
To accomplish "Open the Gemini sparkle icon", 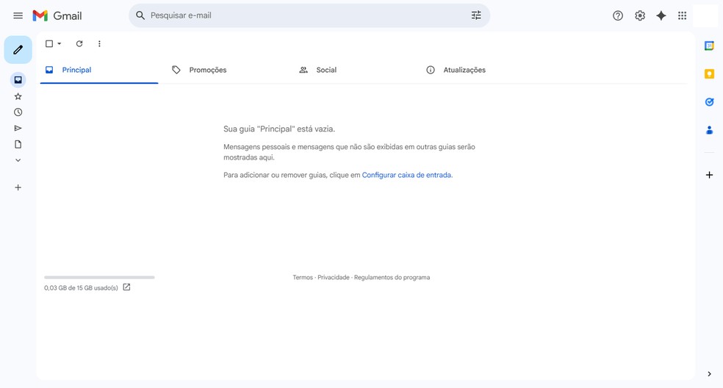I will click(661, 15).
